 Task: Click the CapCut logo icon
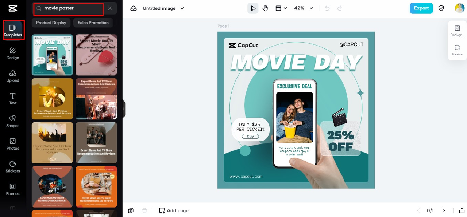13,8
